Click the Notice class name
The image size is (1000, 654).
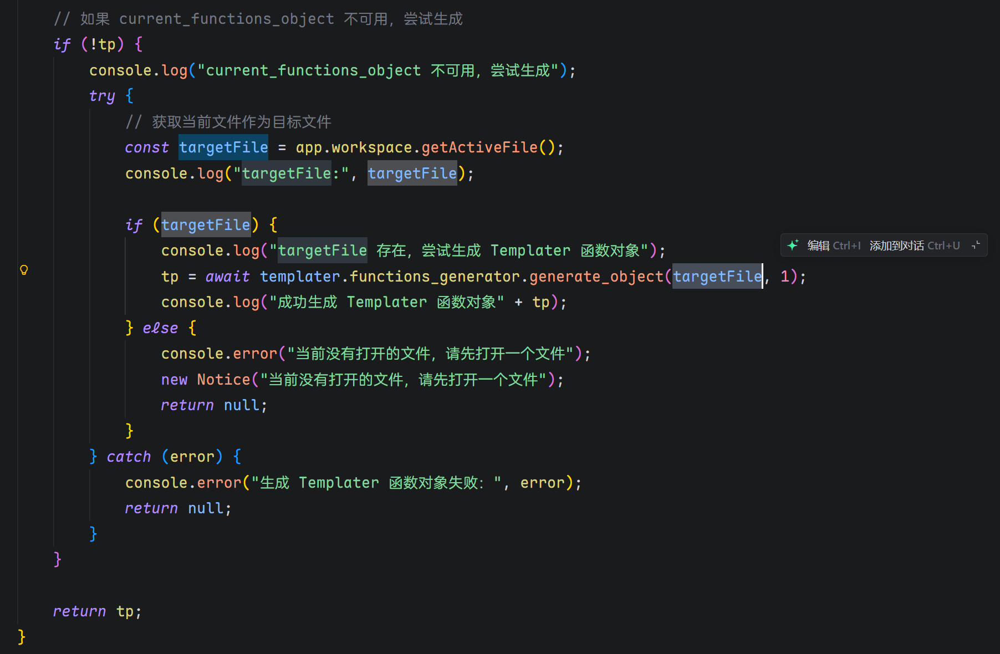tap(223, 380)
